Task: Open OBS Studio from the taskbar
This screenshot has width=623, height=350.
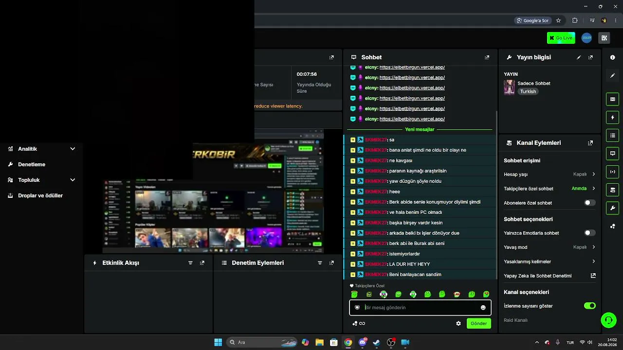Action: 391,342
